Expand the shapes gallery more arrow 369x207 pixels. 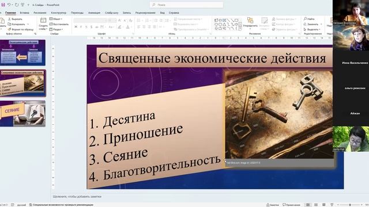(x=240, y=29)
